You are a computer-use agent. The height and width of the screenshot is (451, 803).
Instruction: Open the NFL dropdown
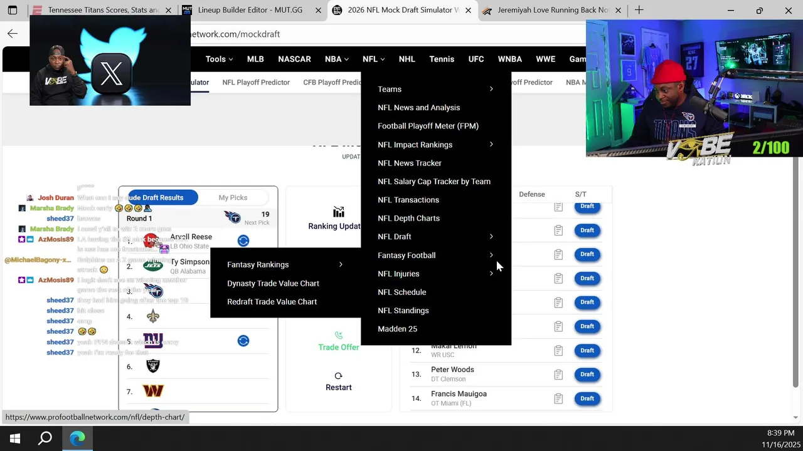click(373, 59)
